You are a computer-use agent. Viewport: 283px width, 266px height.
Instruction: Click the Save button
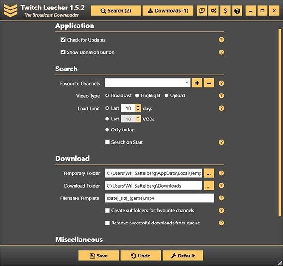click(x=99, y=256)
